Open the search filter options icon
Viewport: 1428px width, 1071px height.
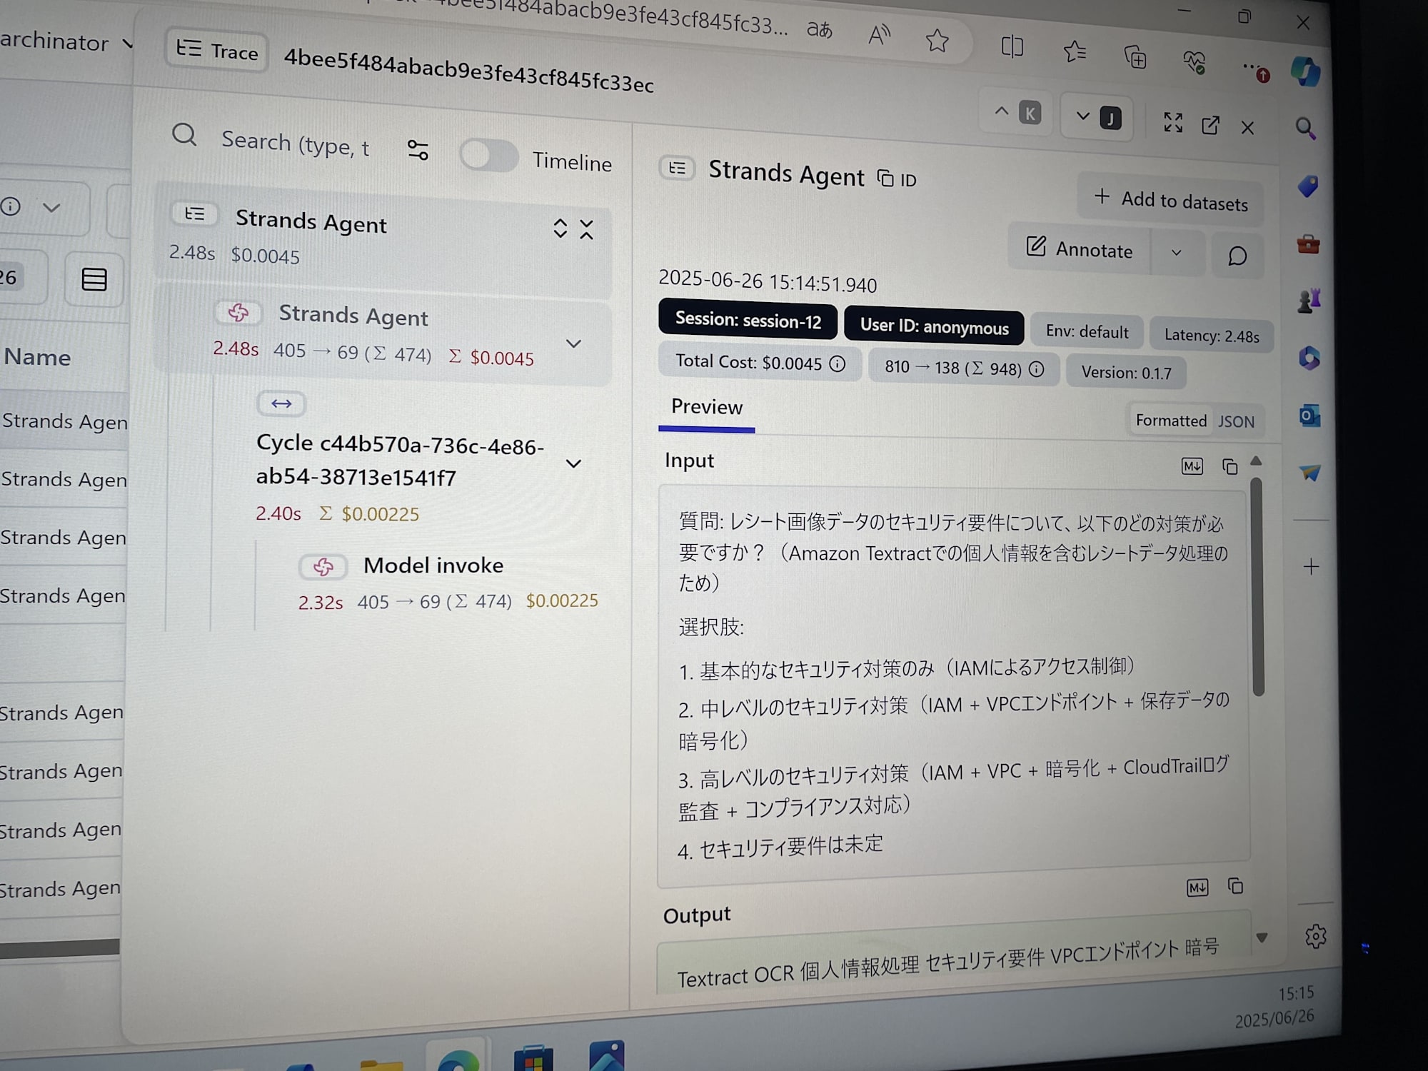(418, 149)
